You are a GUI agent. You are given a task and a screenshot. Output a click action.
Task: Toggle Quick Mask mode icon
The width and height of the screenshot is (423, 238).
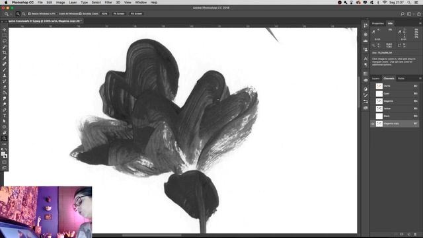(x=5, y=162)
